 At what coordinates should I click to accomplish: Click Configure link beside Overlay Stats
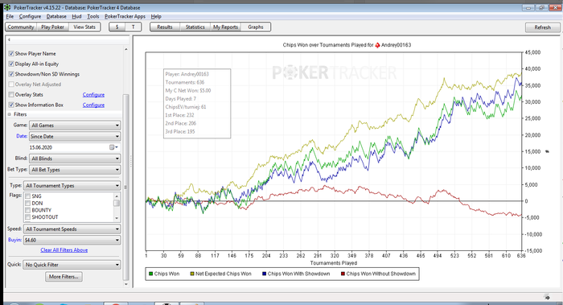click(x=93, y=94)
